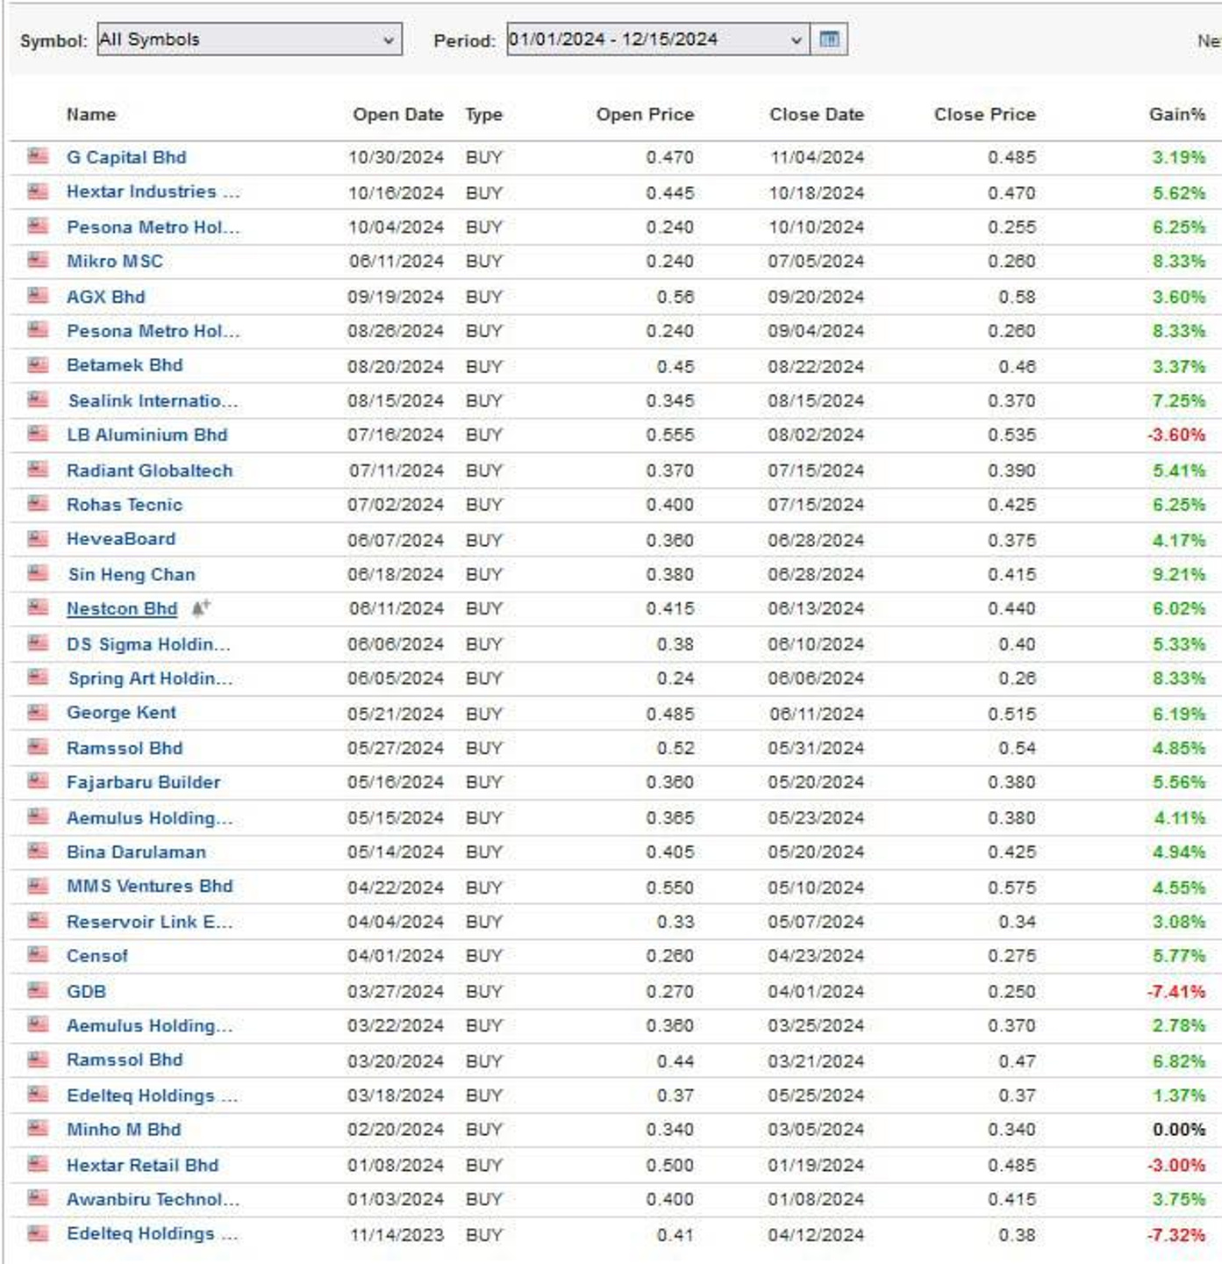Click the flag icon for Mikro MSC
Screen dimensions: 1222x1264
pos(38,261)
